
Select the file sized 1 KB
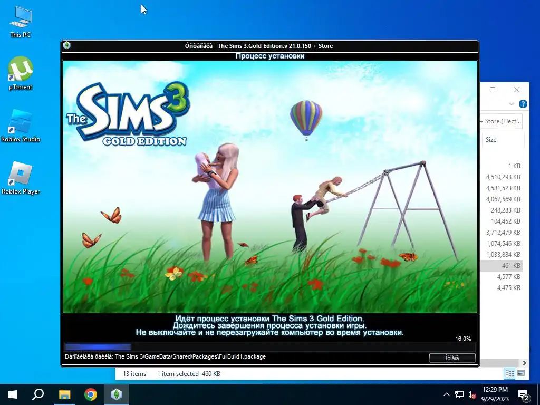pos(502,166)
